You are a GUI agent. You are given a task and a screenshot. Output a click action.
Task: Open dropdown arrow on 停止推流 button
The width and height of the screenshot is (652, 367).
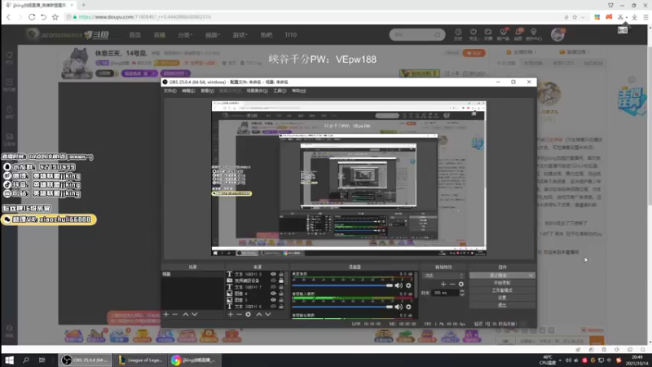(x=531, y=276)
